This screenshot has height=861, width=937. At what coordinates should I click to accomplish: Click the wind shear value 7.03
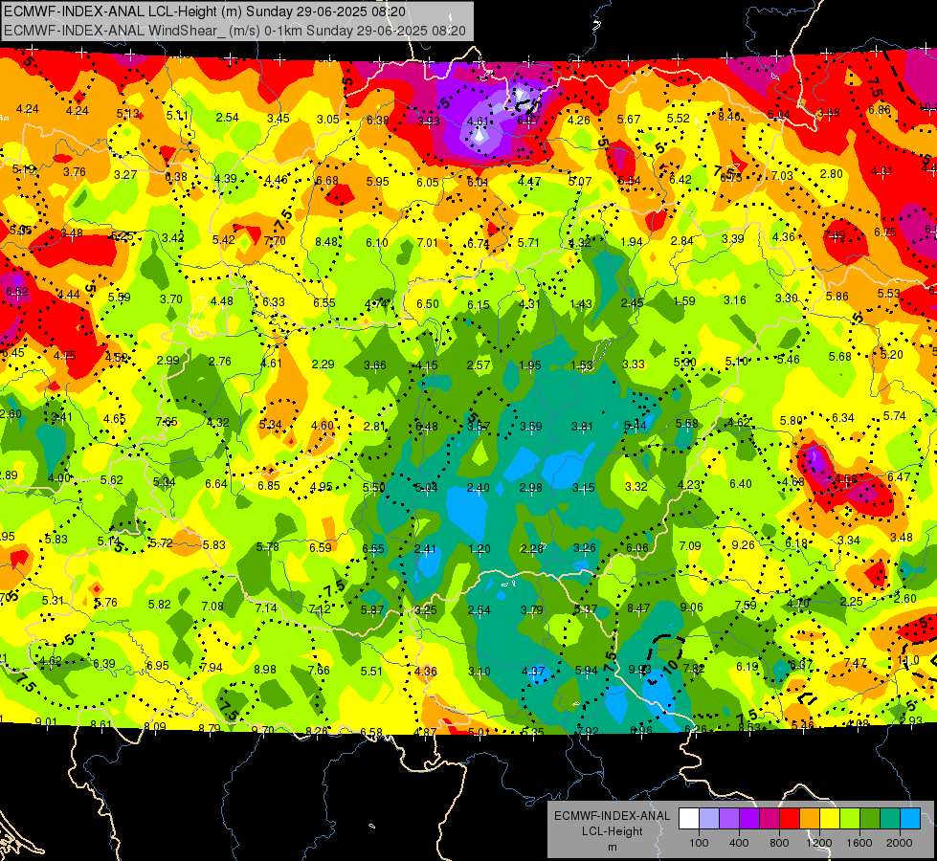tap(782, 176)
